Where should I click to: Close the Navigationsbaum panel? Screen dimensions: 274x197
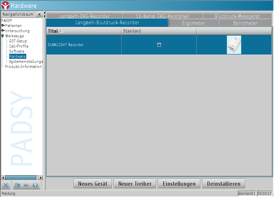(39, 14)
